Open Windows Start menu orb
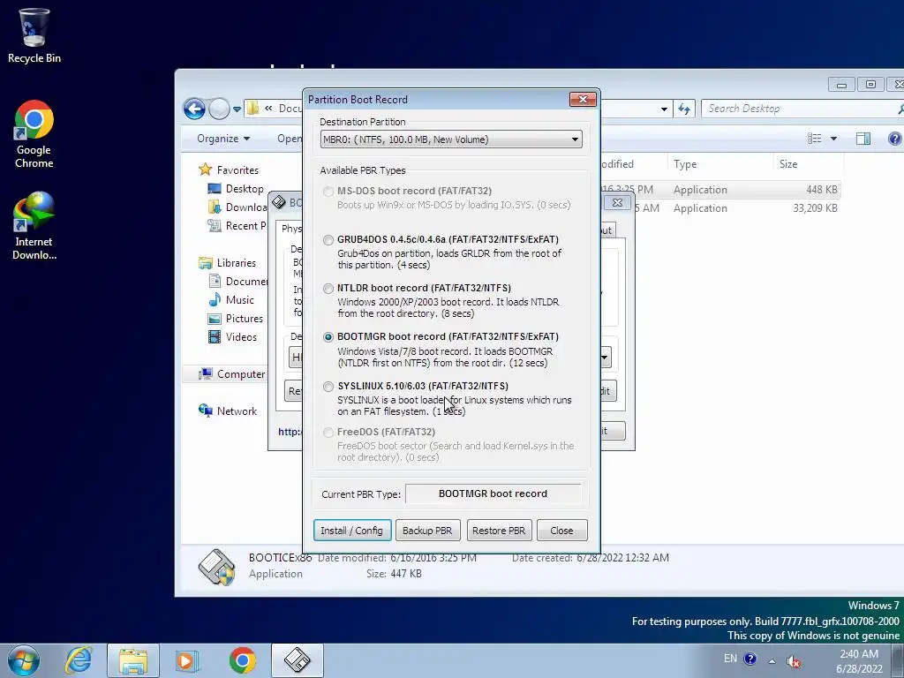This screenshot has width=904, height=678. click(24, 660)
